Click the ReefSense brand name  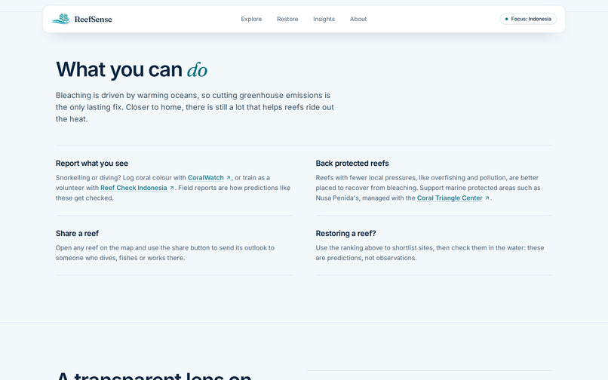point(93,19)
